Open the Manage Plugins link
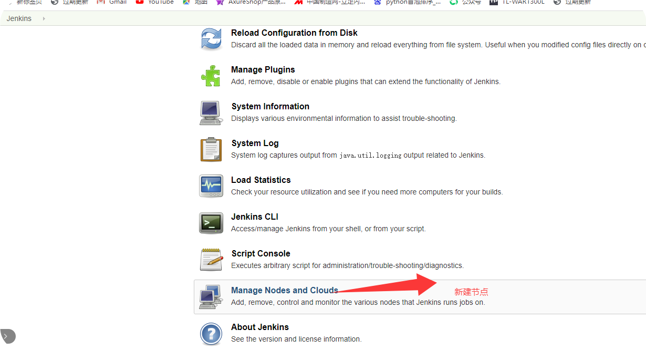Image resolution: width=646 pixels, height=350 pixels. coord(263,69)
